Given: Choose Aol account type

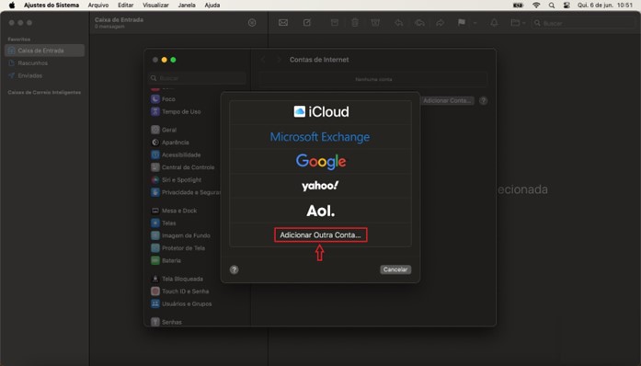Looking at the screenshot, I should point(320,211).
